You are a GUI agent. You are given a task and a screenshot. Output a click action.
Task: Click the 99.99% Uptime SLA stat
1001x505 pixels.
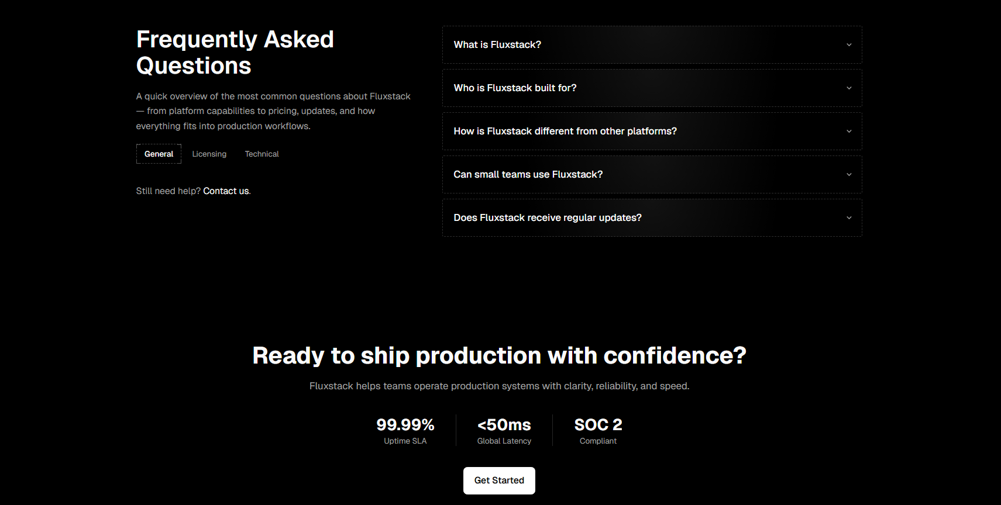pyautogui.click(x=405, y=430)
